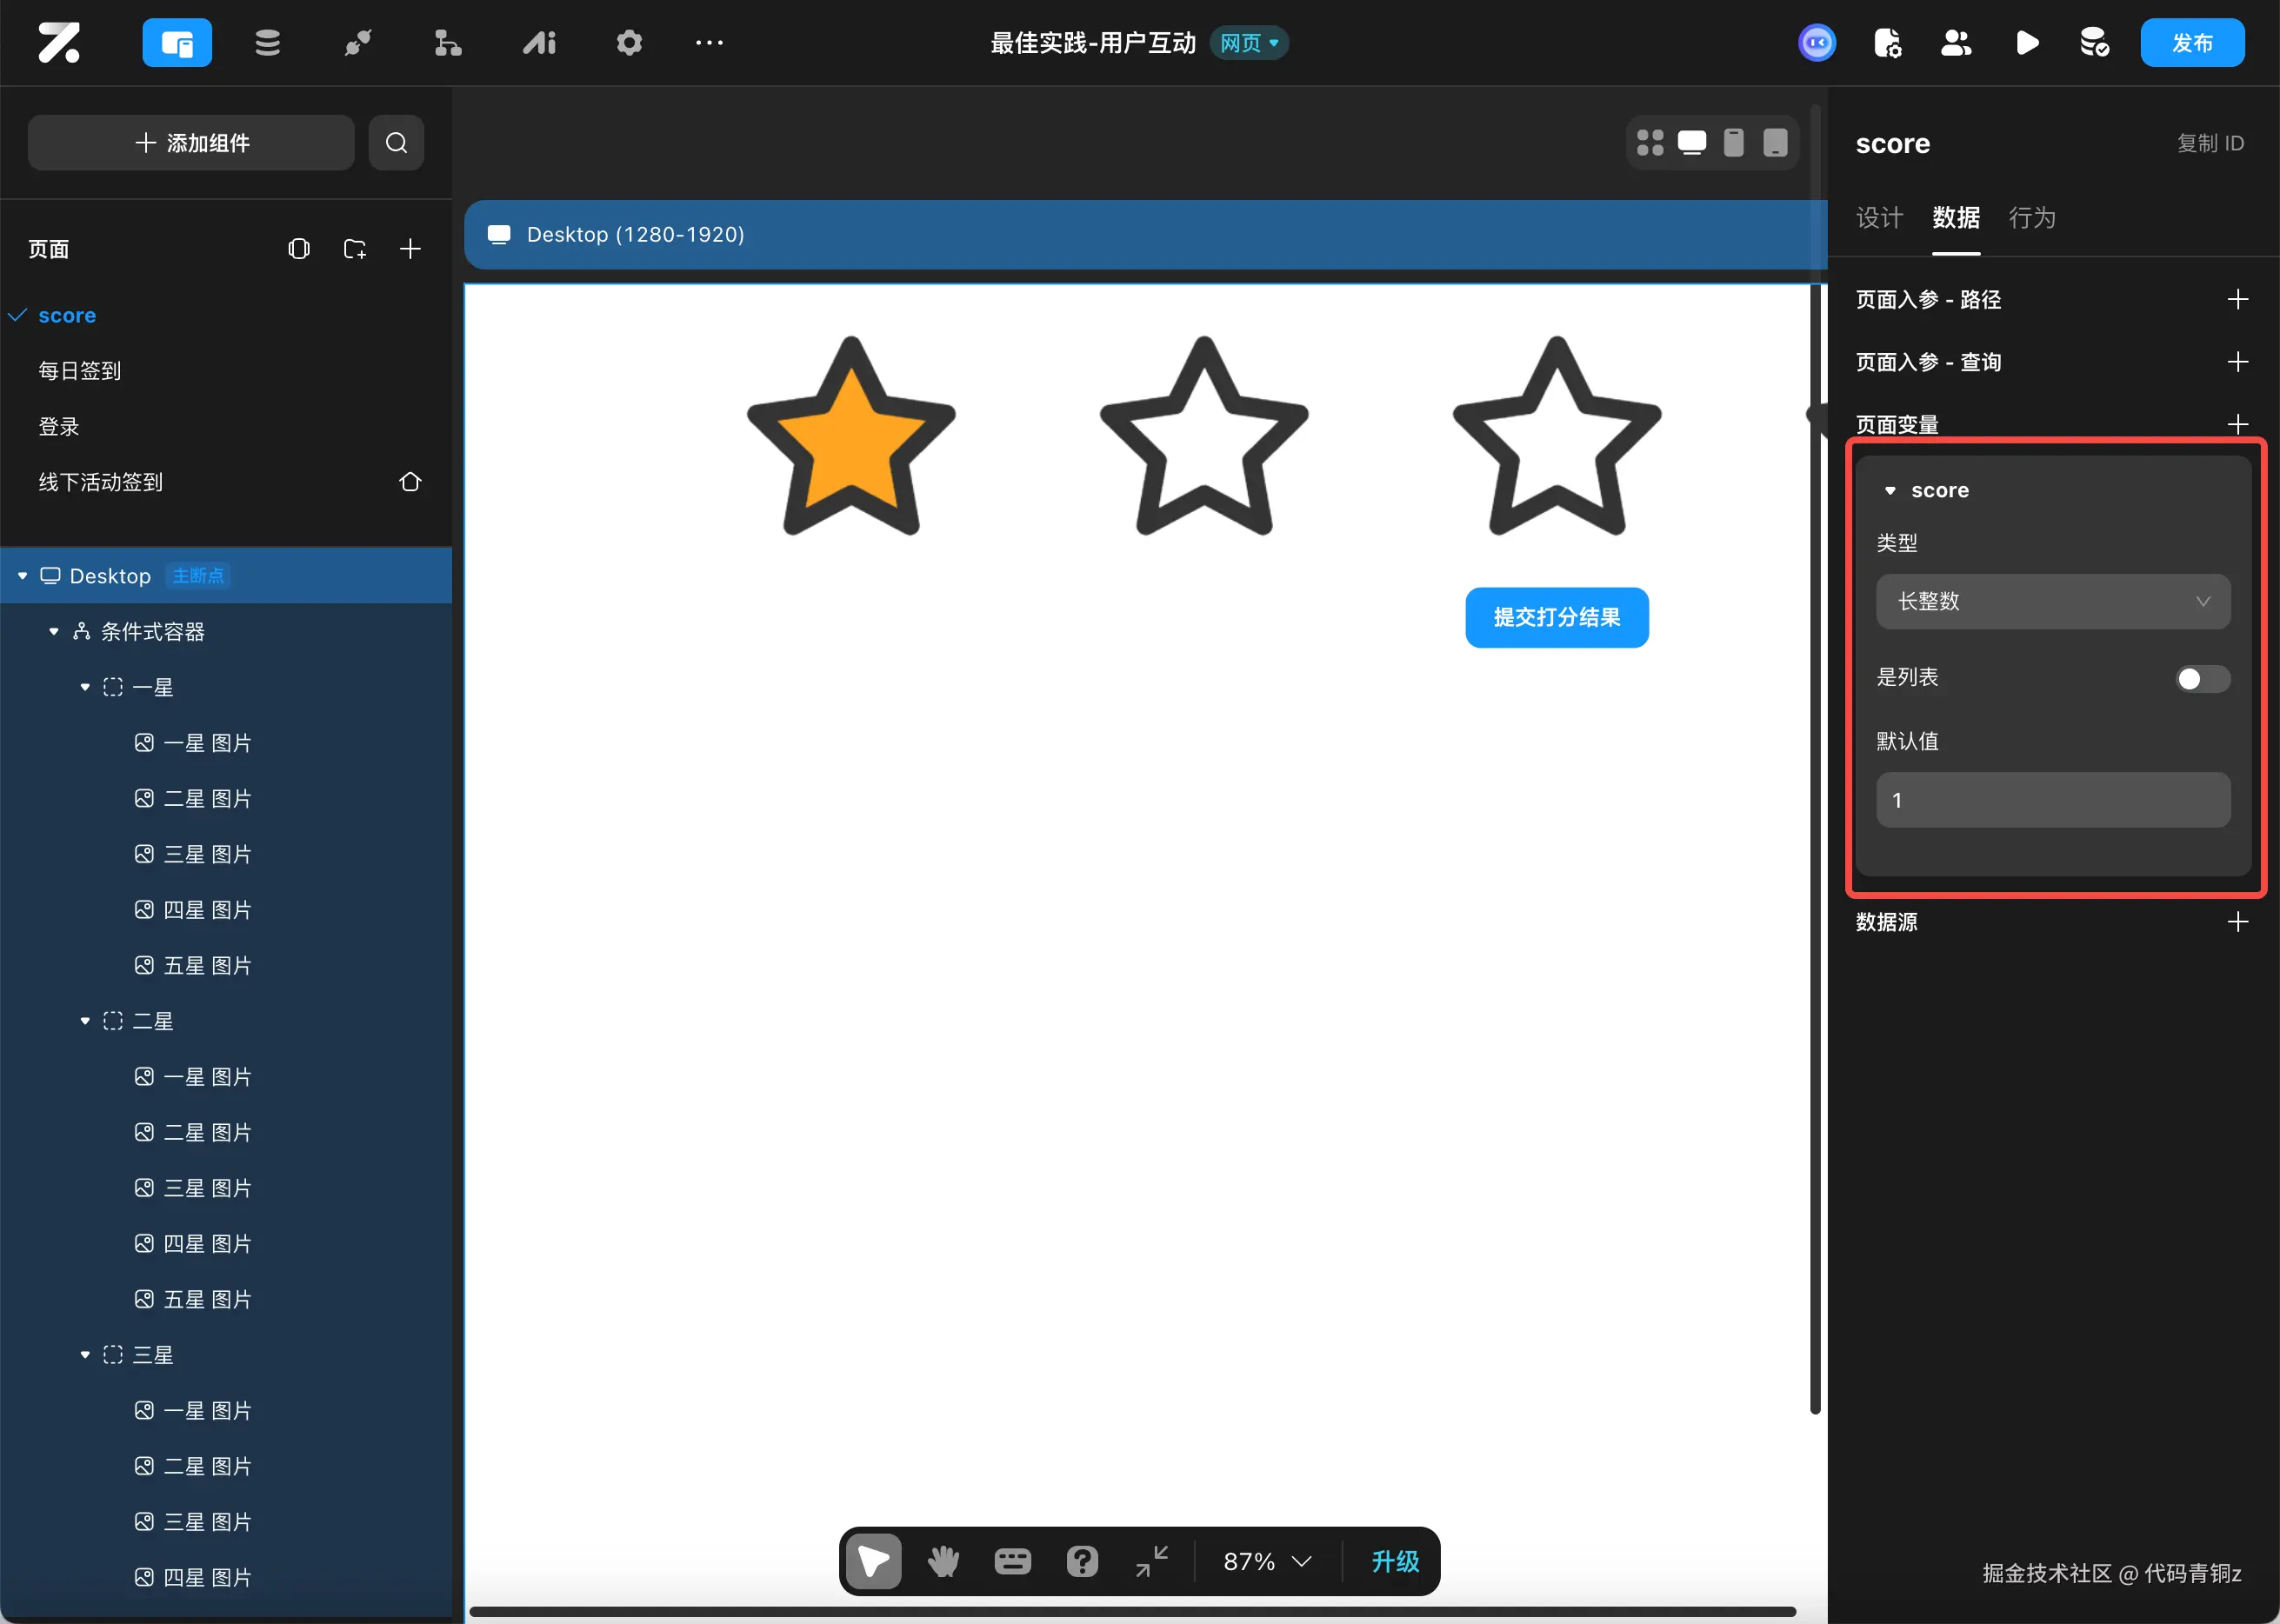Click the preview play icon
Image resolution: width=2280 pixels, height=1624 pixels.
[x=2027, y=43]
